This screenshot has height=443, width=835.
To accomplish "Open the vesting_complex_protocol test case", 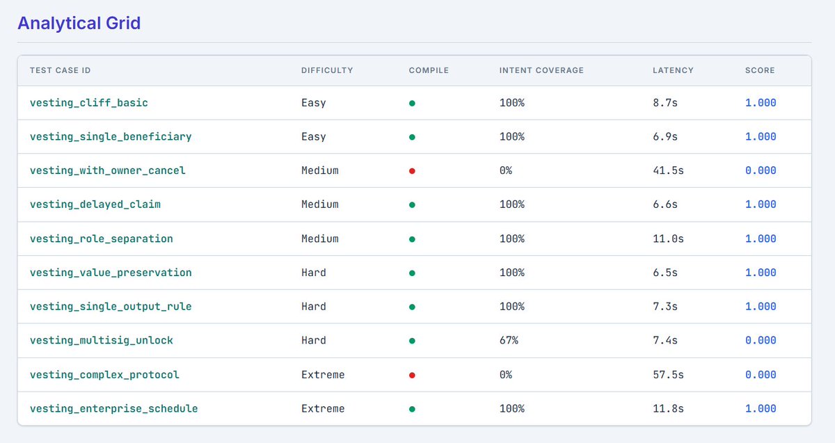I will click(x=104, y=375).
